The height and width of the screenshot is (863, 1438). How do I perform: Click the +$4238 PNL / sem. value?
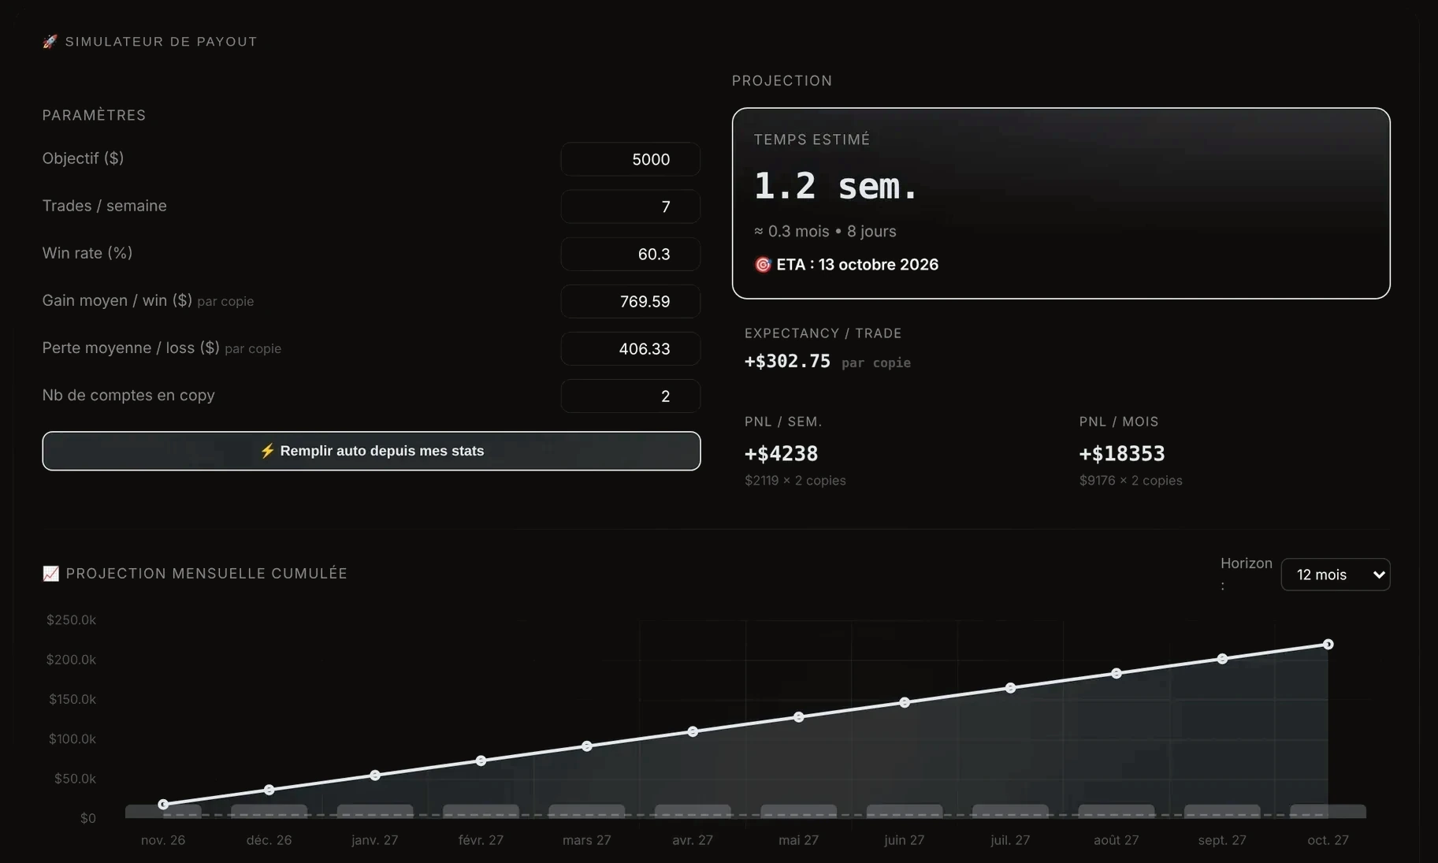[x=781, y=454]
